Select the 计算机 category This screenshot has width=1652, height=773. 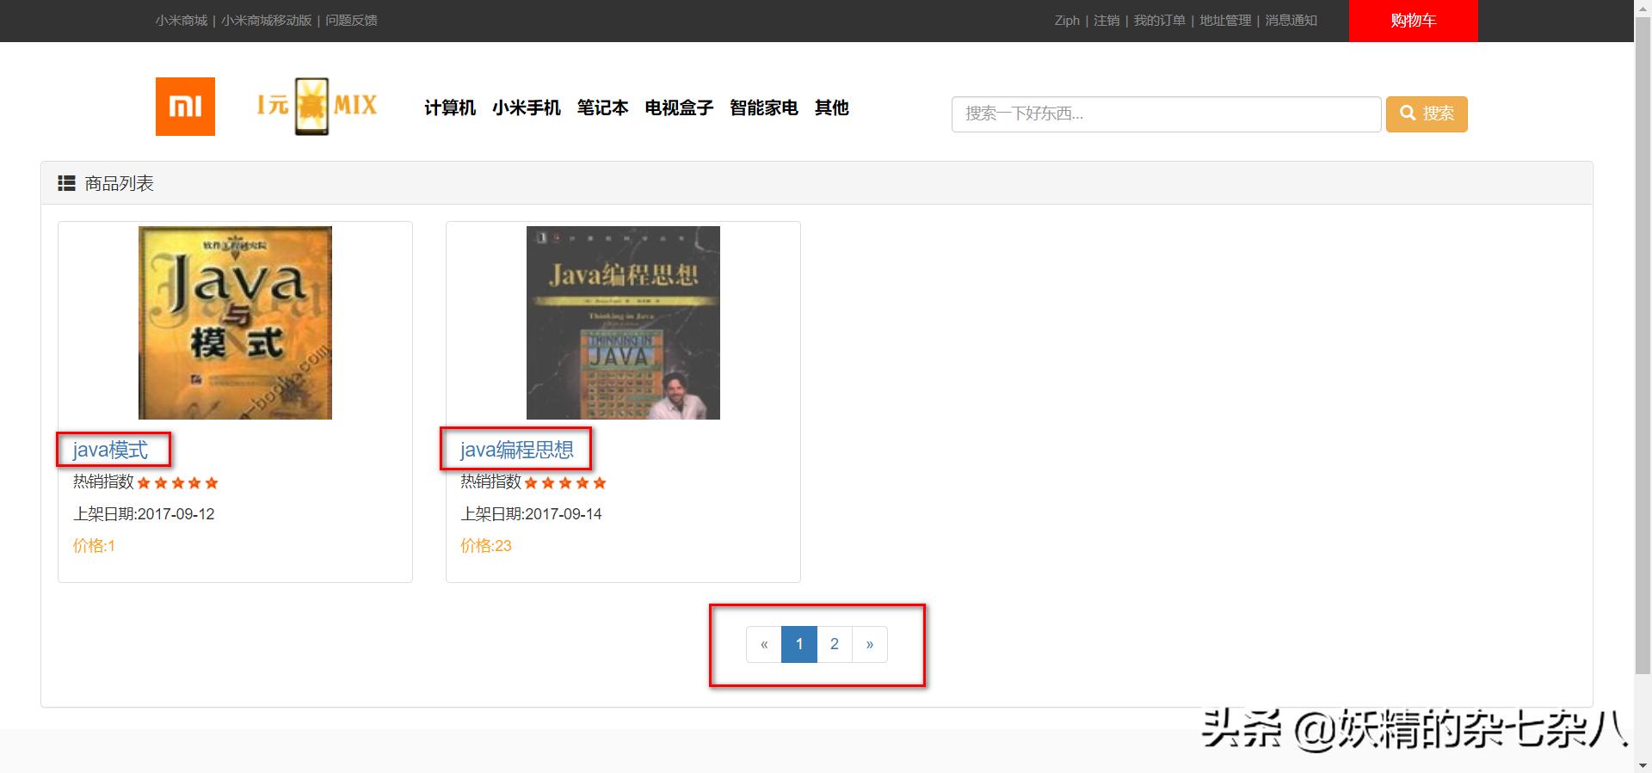tap(450, 107)
